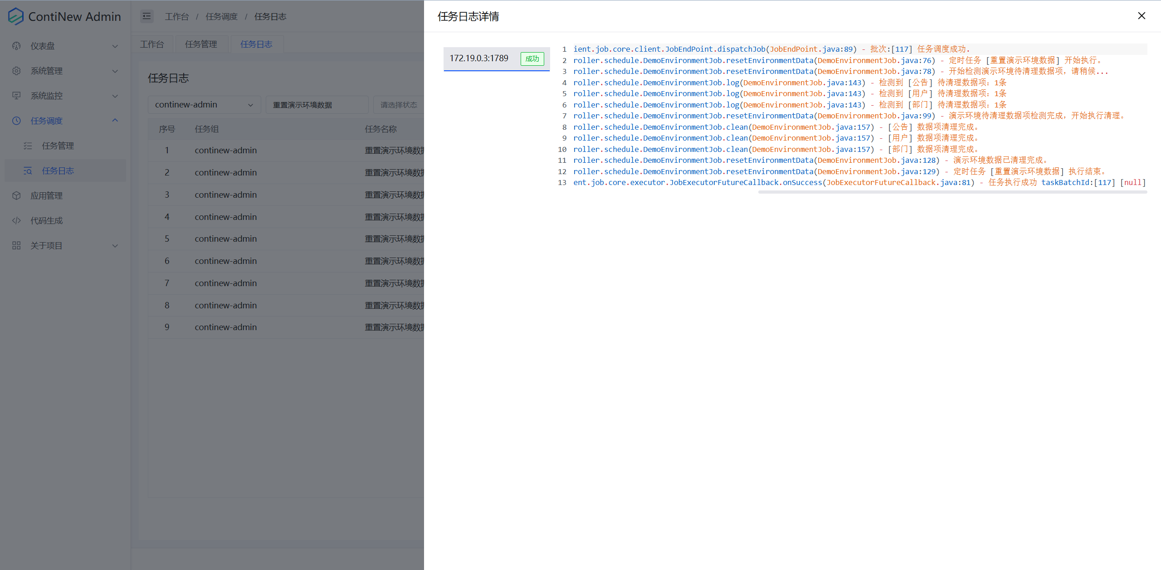The image size is (1161, 570).
Task: Click the log viewer horizontal scrollbar
Action: click(952, 192)
